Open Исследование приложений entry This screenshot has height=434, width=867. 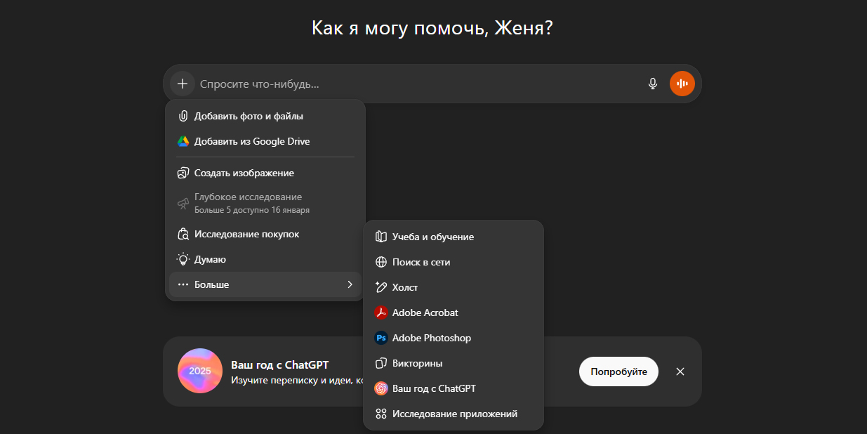pos(454,414)
